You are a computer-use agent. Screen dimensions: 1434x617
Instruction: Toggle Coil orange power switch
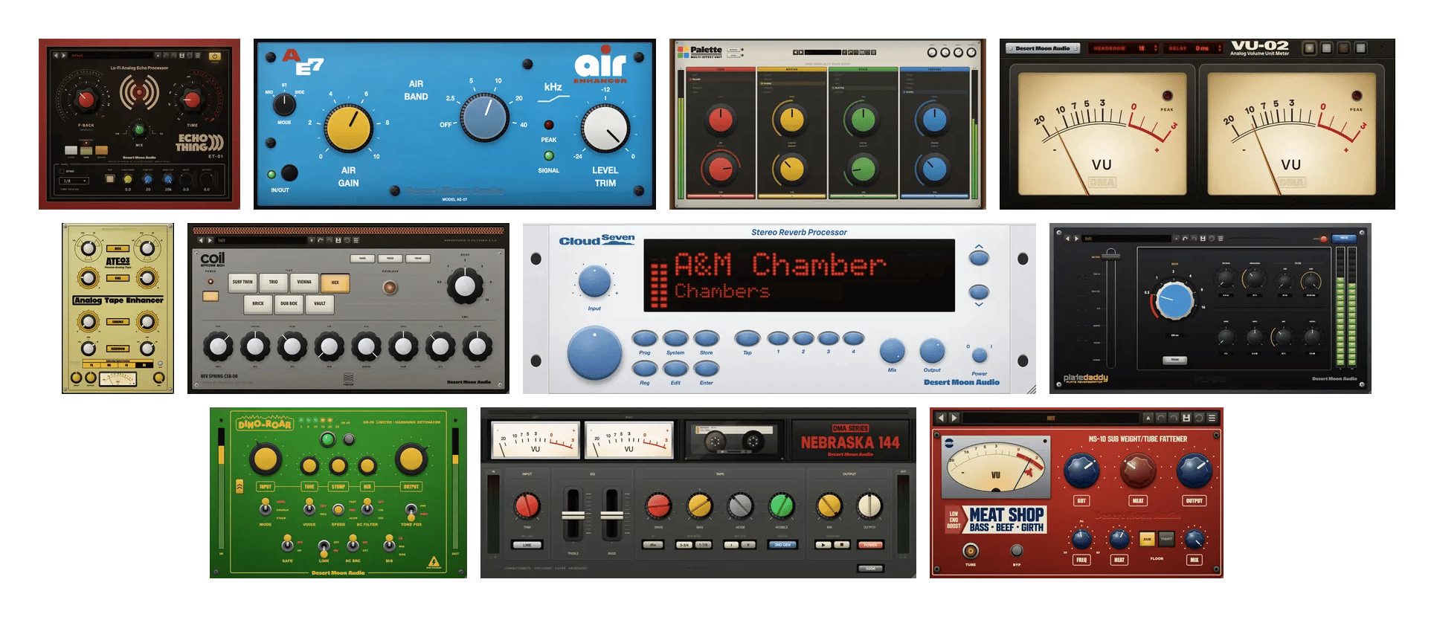210,297
